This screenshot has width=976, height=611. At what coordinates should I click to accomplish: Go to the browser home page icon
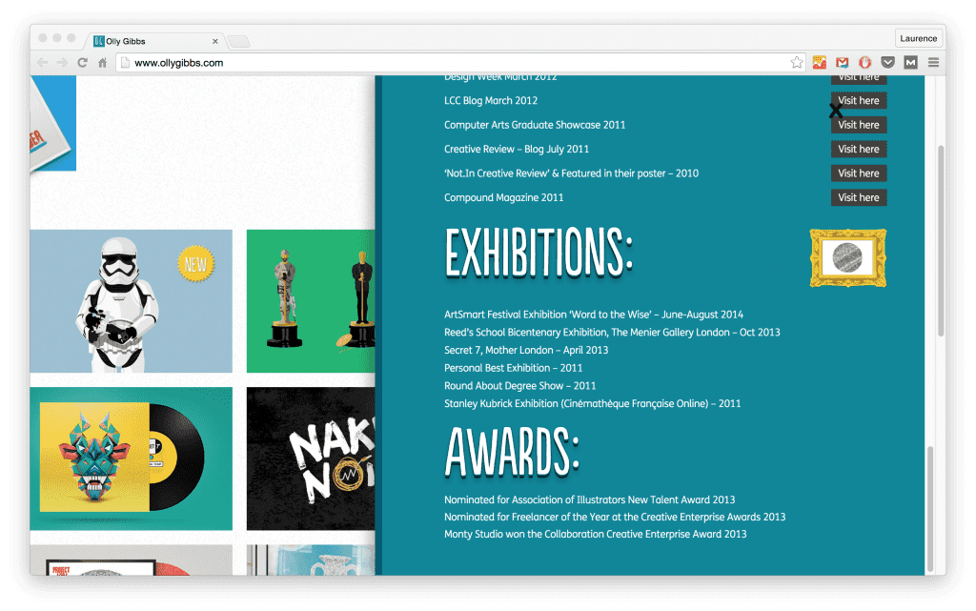pyautogui.click(x=102, y=63)
